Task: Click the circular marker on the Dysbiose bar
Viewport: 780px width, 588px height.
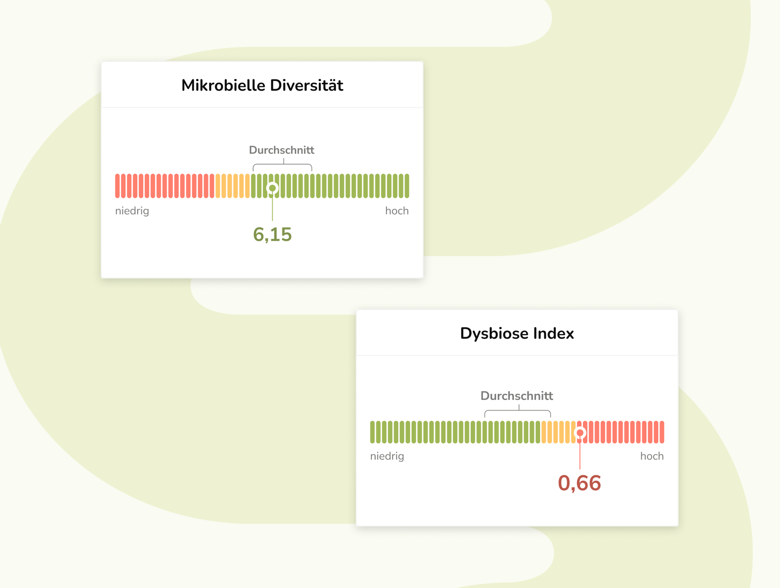Action: click(x=580, y=433)
